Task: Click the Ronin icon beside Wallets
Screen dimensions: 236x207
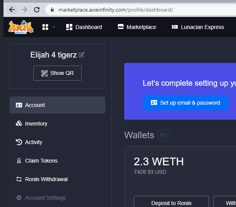Action: coord(164,135)
